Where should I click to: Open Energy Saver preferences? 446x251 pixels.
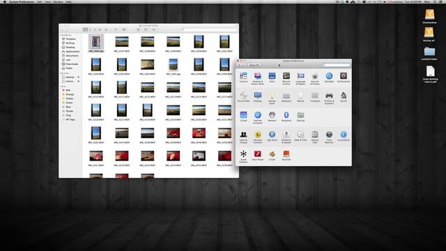coord(272,98)
